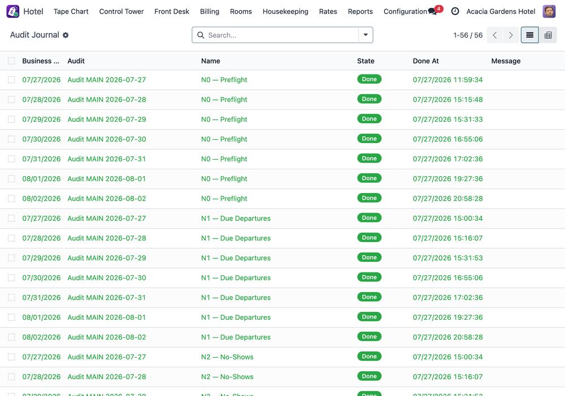
Task: Open Audit MAIN 2026-08-02 in the N0 Preflight row
Action: pos(107,199)
